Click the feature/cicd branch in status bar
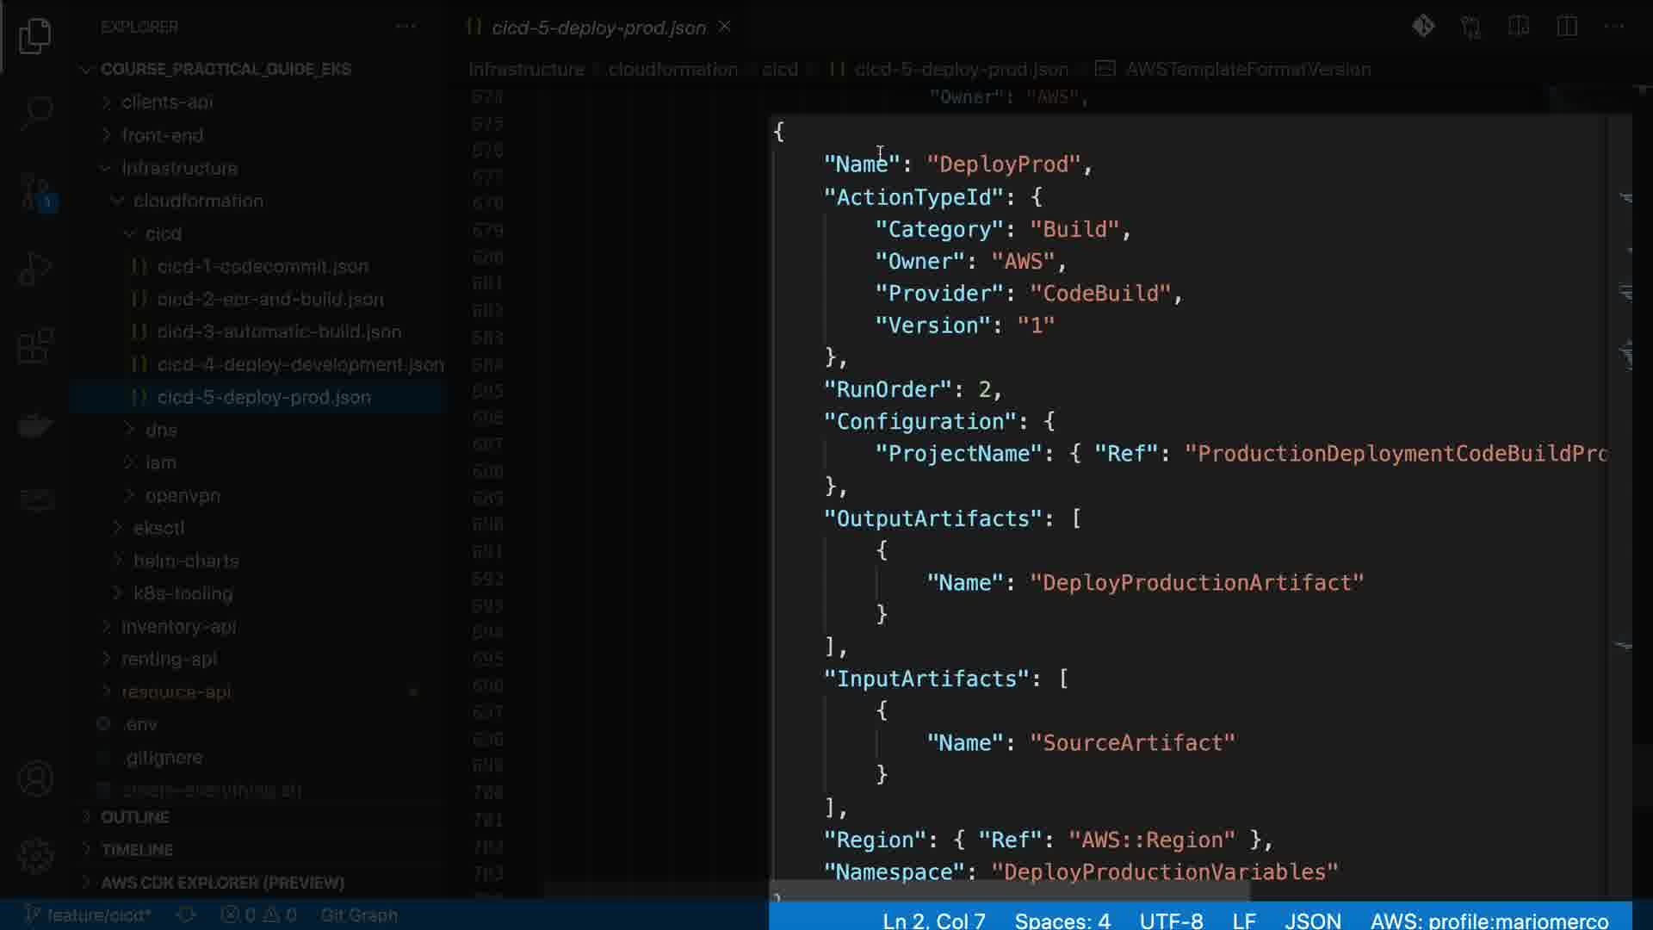The height and width of the screenshot is (930, 1653). (89, 914)
